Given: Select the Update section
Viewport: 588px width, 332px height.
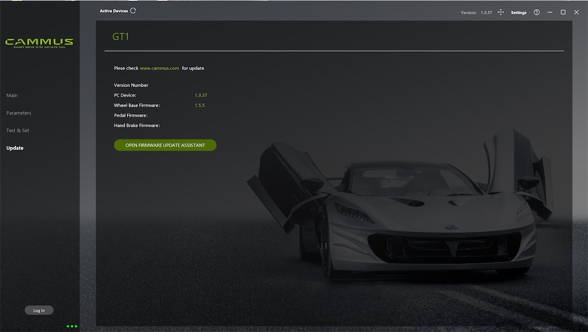Looking at the screenshot, I should (x=15, y=148).
